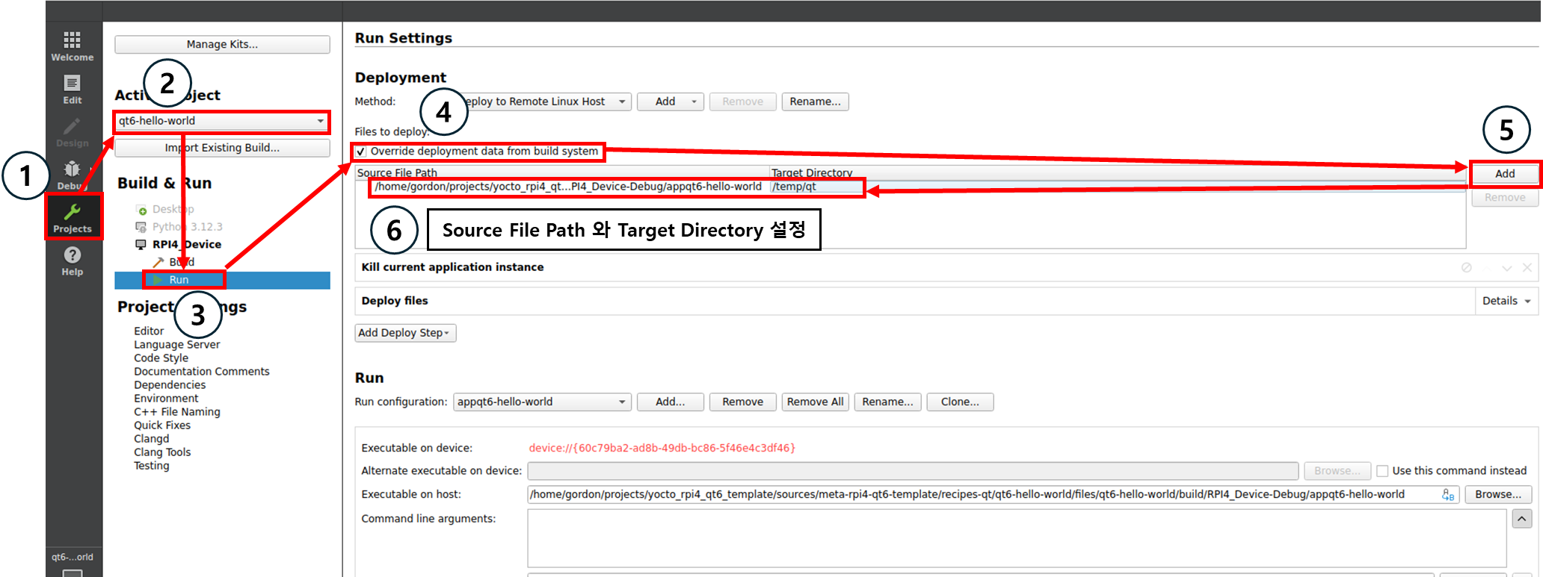This screenshot has width=1543, height=577.
Task: Open the deployment Add dropdown button
Action: [x=671, y=102]
